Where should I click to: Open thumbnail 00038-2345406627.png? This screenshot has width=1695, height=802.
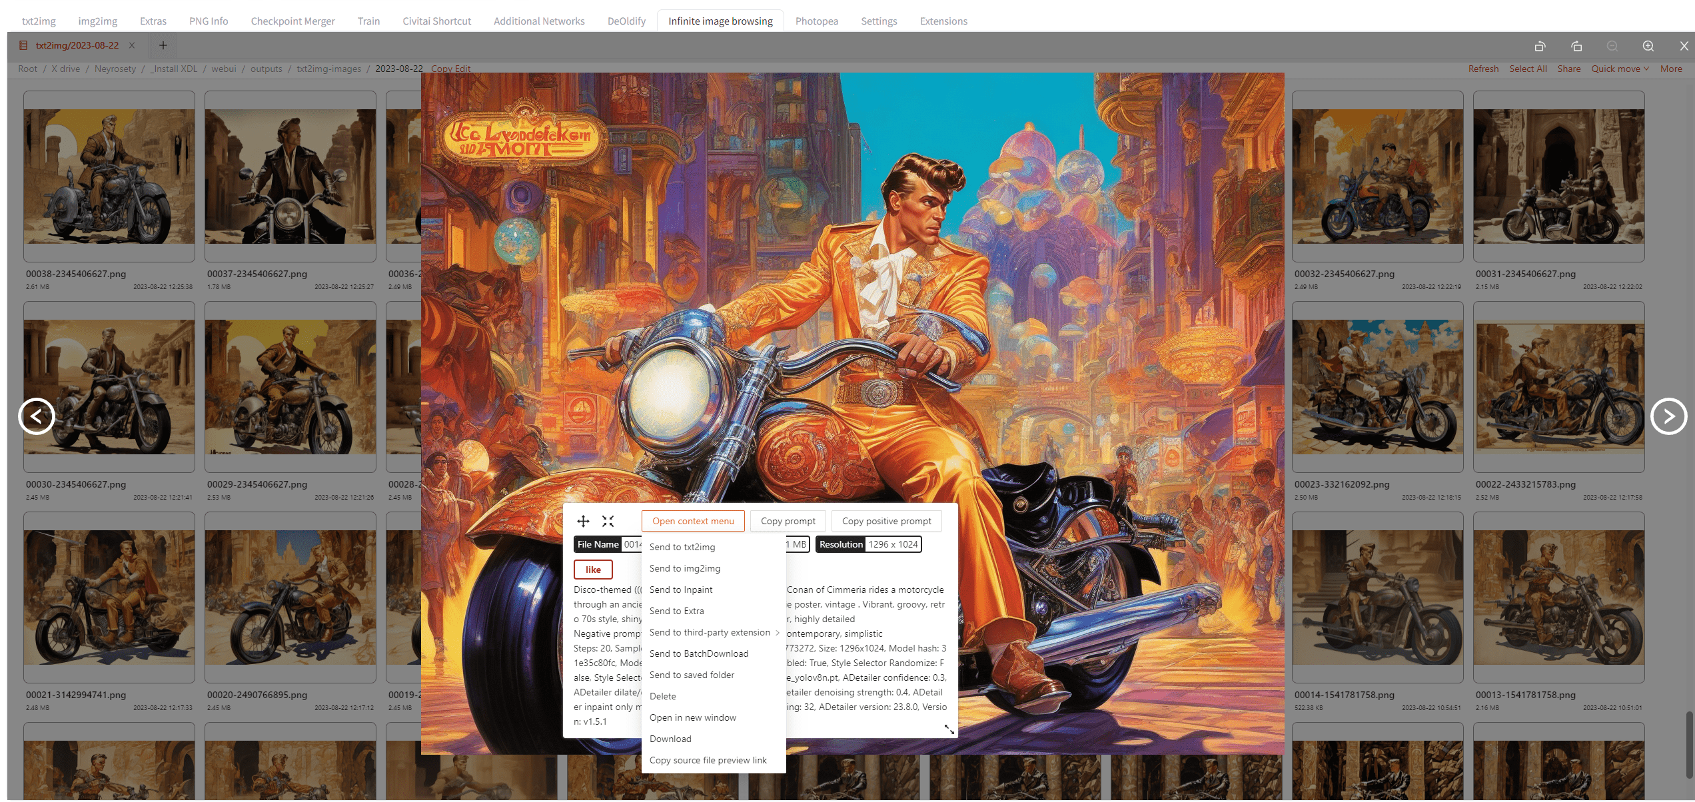click(109, 177)
